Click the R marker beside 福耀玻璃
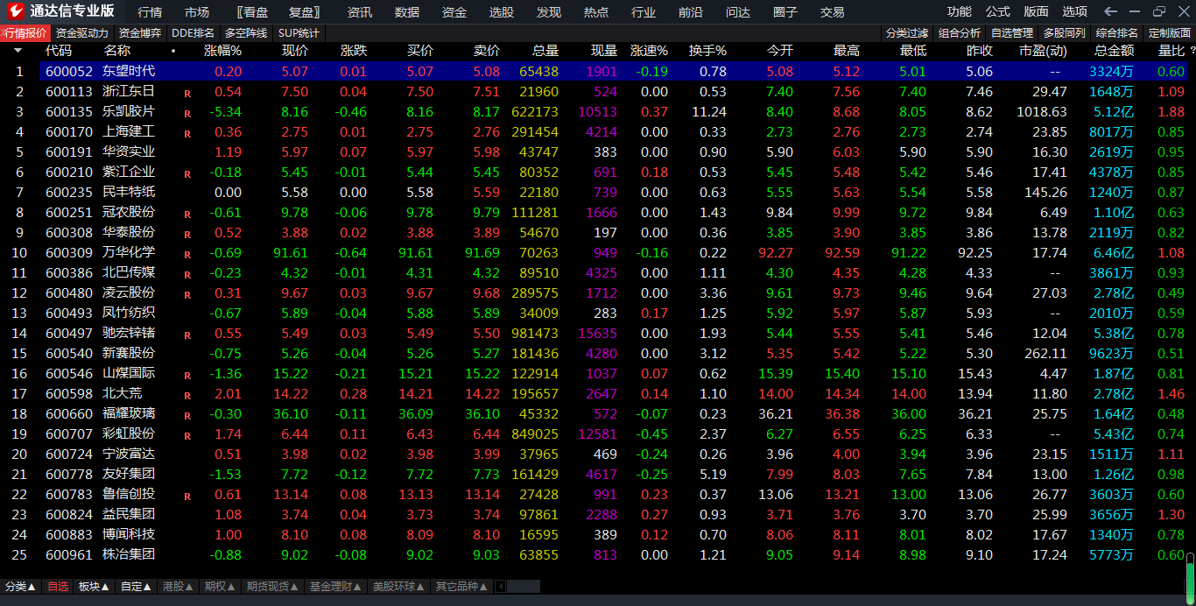 187,415
